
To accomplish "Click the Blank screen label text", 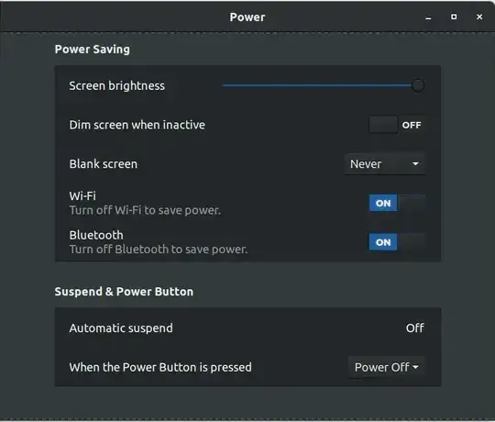I will click(x=104, y=164).
